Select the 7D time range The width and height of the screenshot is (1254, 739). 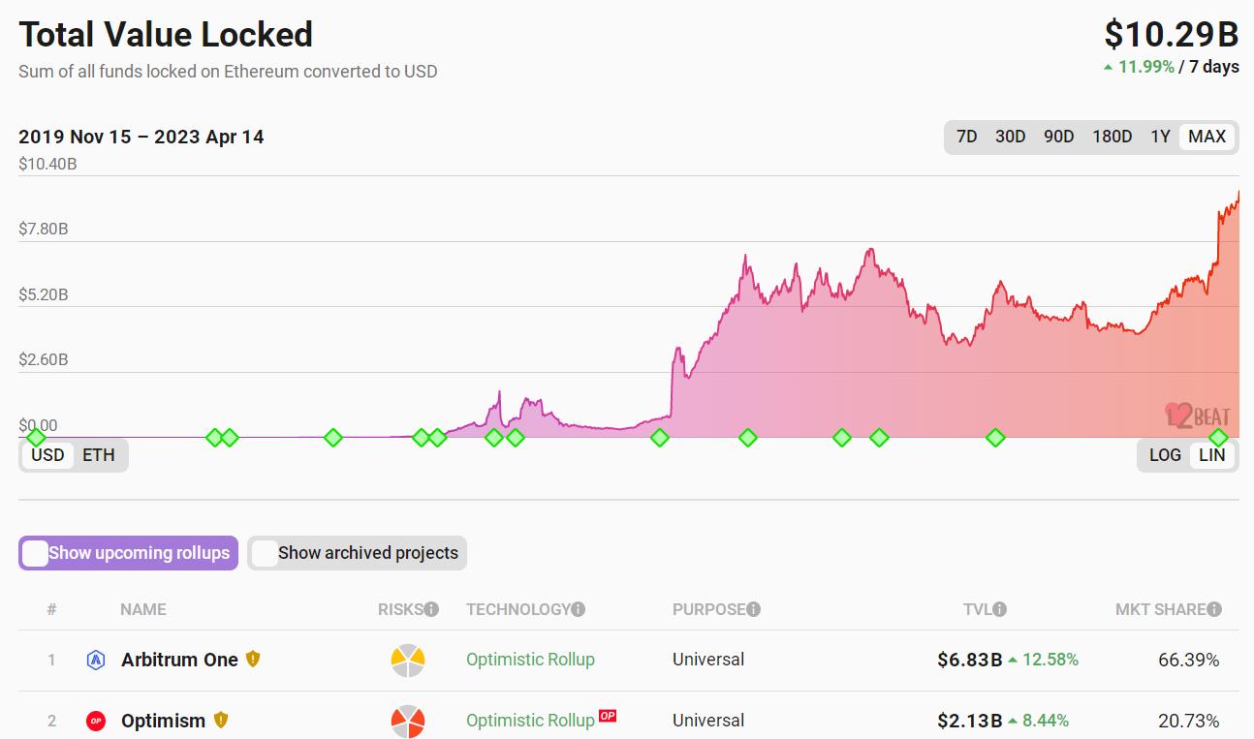tap(967, 137)
